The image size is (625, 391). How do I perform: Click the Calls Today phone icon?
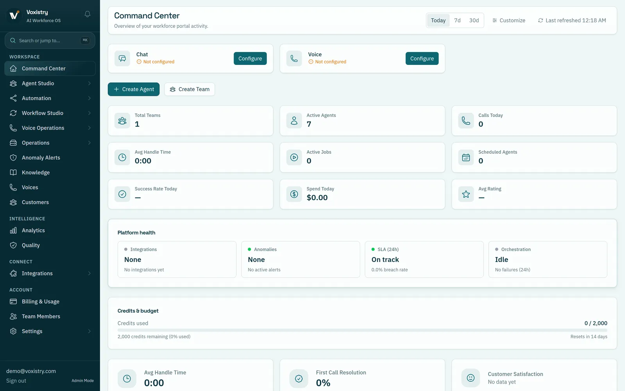click(x=466, y=121)
